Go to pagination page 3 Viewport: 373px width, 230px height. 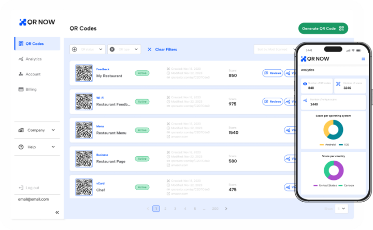175,209
